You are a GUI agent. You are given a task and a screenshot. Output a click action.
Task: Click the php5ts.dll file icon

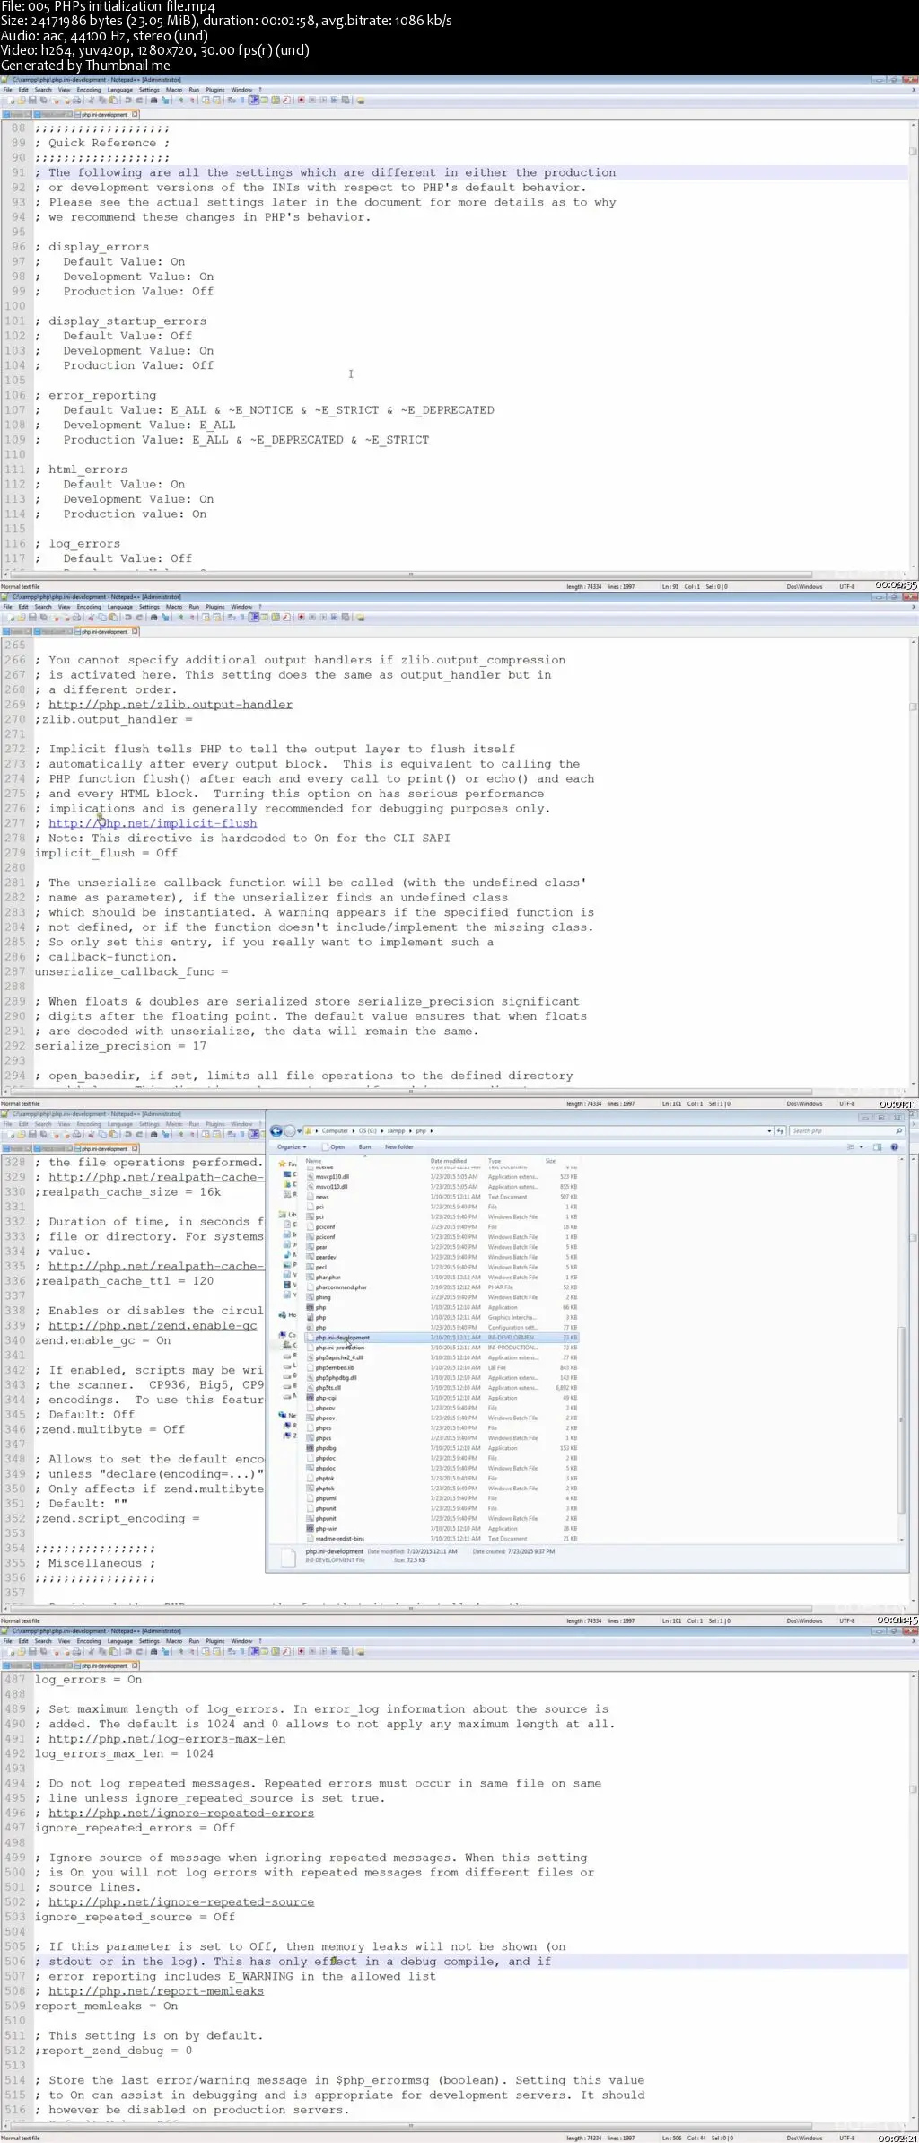coord(310,1388)
